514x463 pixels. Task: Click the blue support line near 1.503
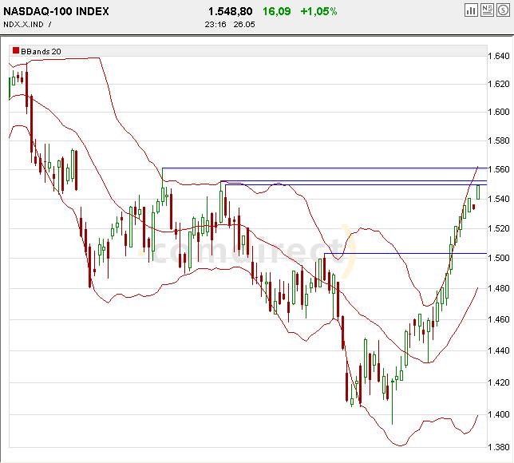click(x=405, y=254)
